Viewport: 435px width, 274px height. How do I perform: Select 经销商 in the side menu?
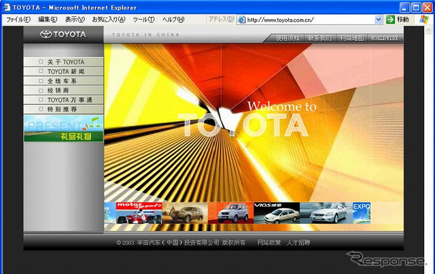63,90
